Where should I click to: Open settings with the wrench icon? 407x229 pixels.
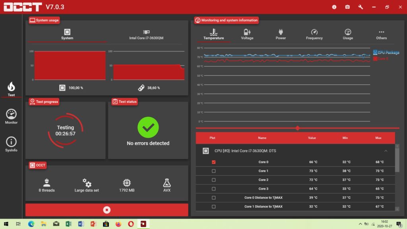point(360,7)
